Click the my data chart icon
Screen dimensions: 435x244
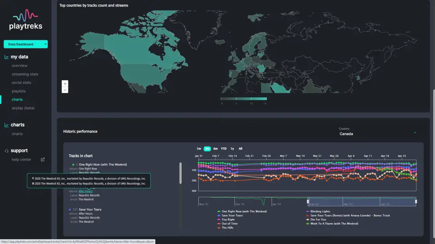6,57
